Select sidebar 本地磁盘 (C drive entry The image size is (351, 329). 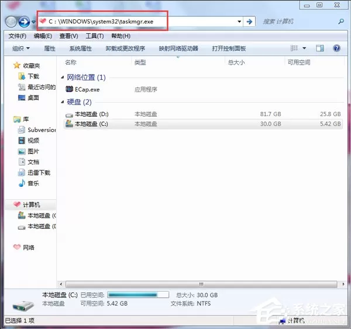(37, 215)
